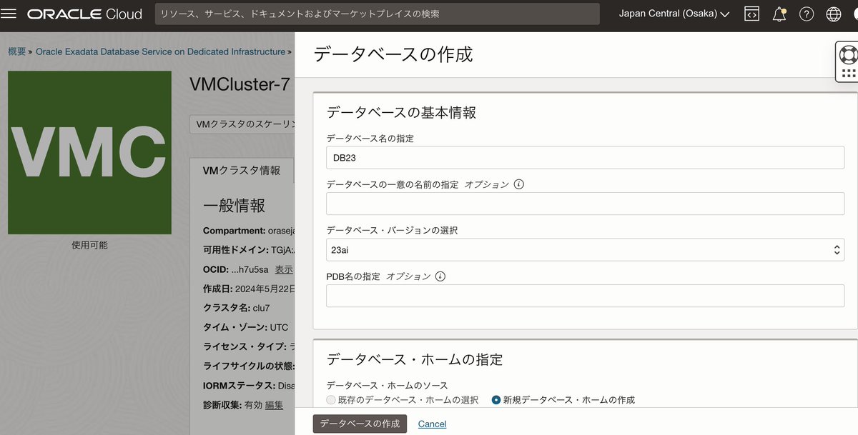The width and height of the screenshot is (858, 435).
Task: Click the 一般情報 section heading
Action: tap(235, 206)
